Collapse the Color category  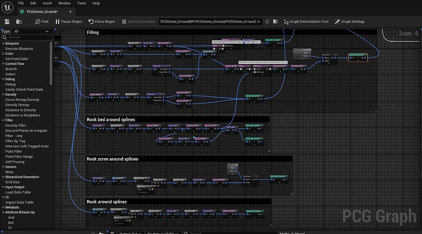pyautogui.click(x=3, y=54)
